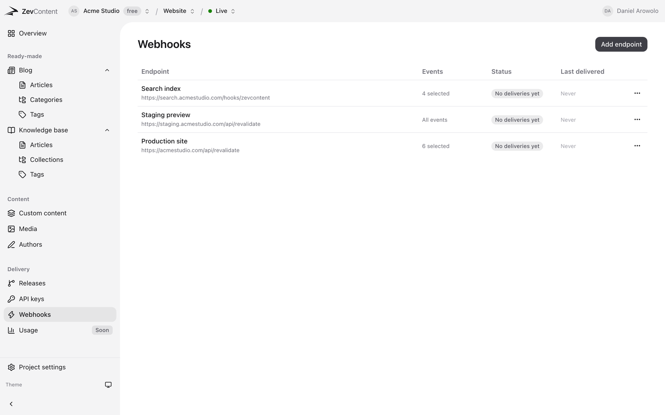Click the Soon badge beside Usage

102,330
